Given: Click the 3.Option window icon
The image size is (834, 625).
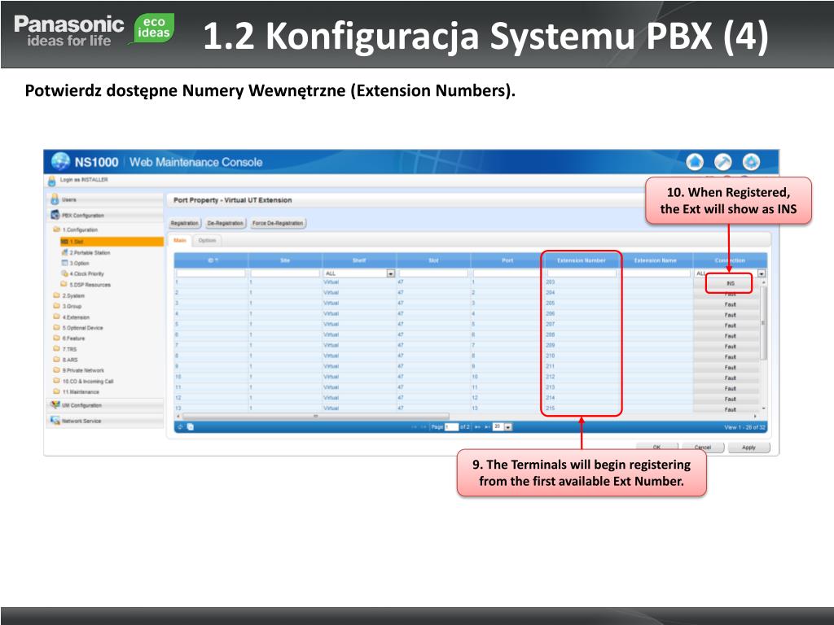Looking at the screenshot, I should click(65, 263).
